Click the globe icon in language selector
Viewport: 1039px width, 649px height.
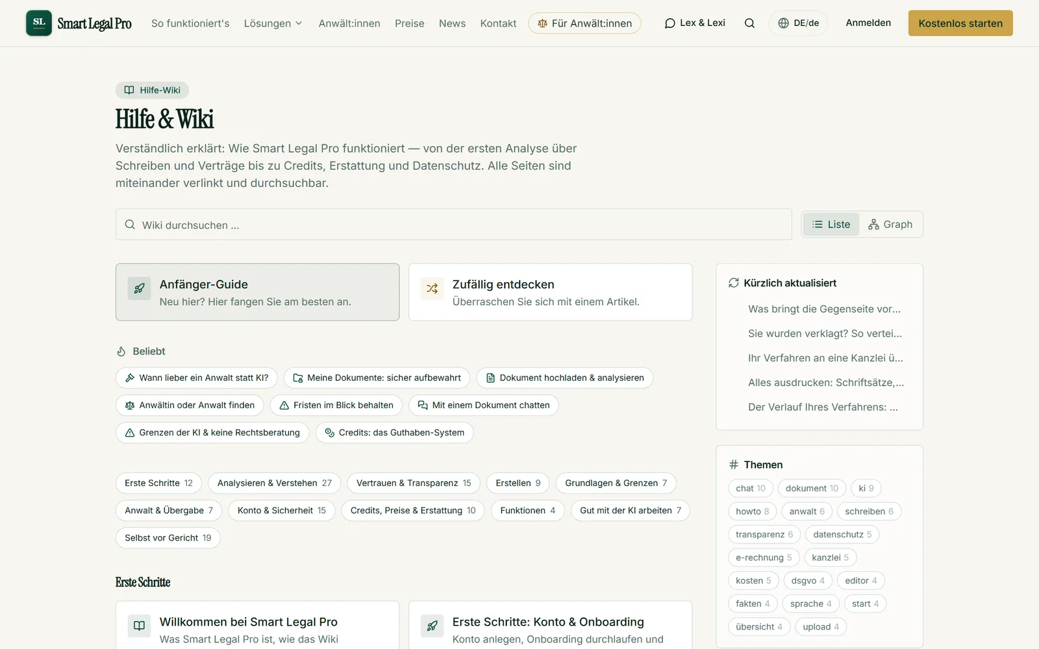coord(784,23)
